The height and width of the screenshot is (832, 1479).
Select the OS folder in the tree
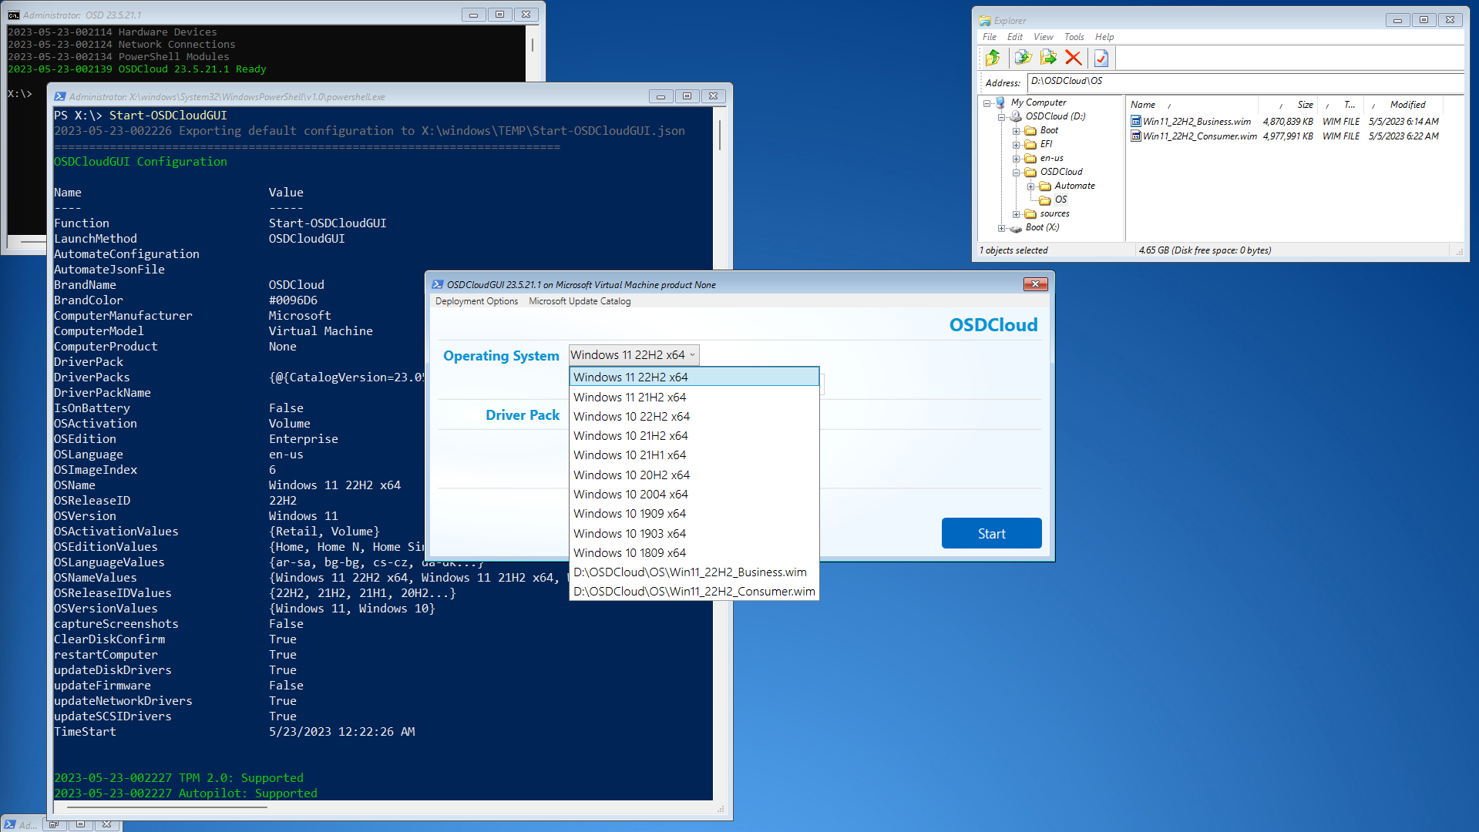pos(1061,200)
